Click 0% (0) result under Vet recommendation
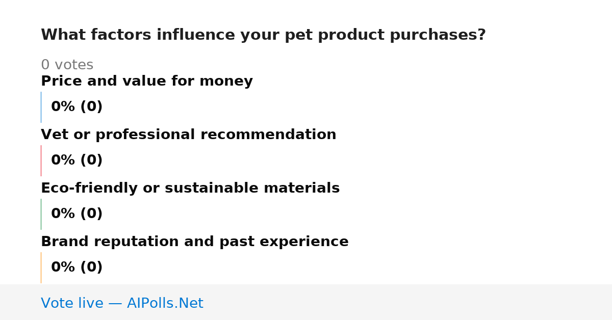The width and height of the screenshot is (612, 320). [77, 161]
